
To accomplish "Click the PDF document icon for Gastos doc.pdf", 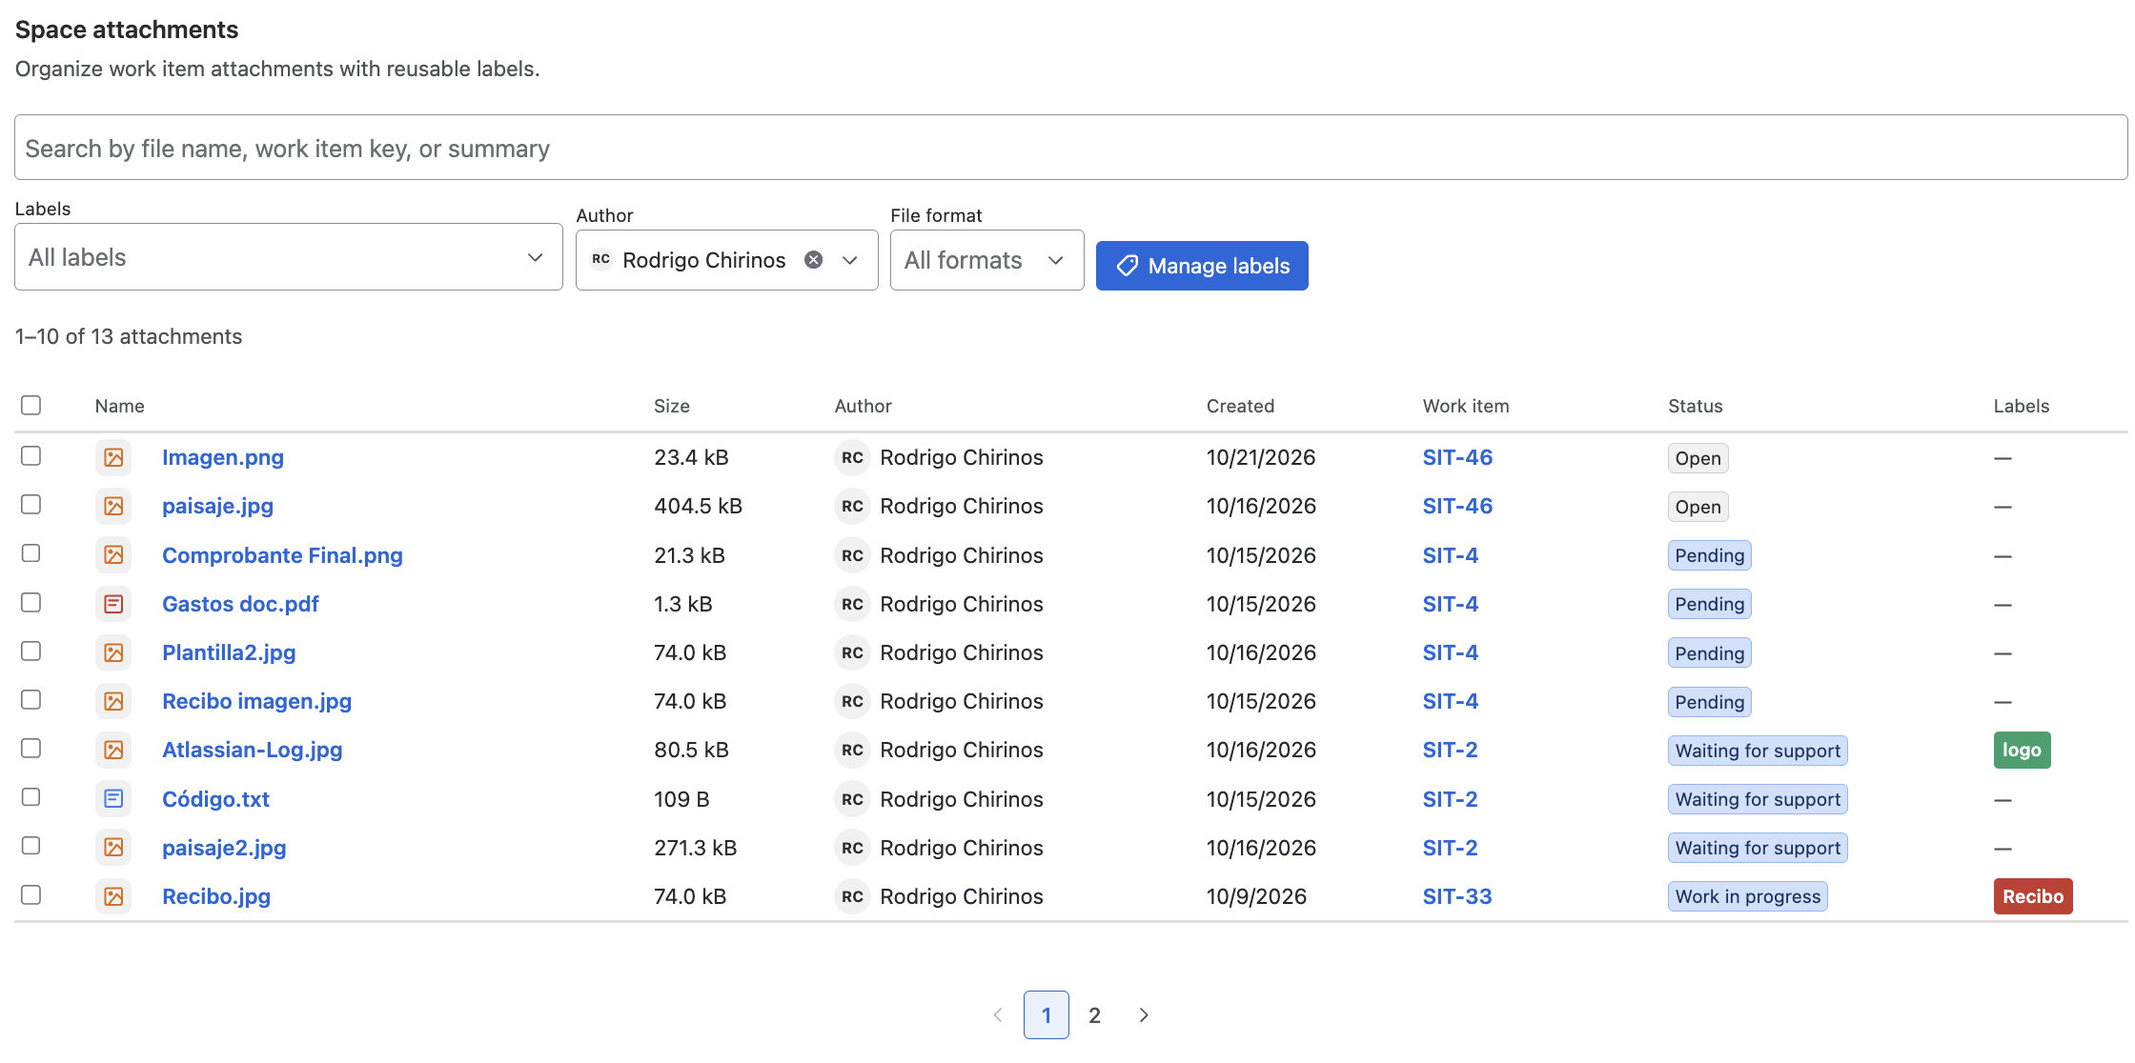I will pyautogui.click(x=113, y=604).
